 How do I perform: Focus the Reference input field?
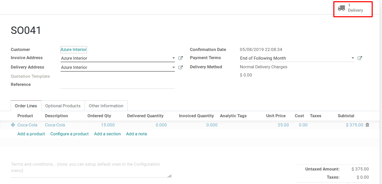pyautogui.click(x=118, y=85)
